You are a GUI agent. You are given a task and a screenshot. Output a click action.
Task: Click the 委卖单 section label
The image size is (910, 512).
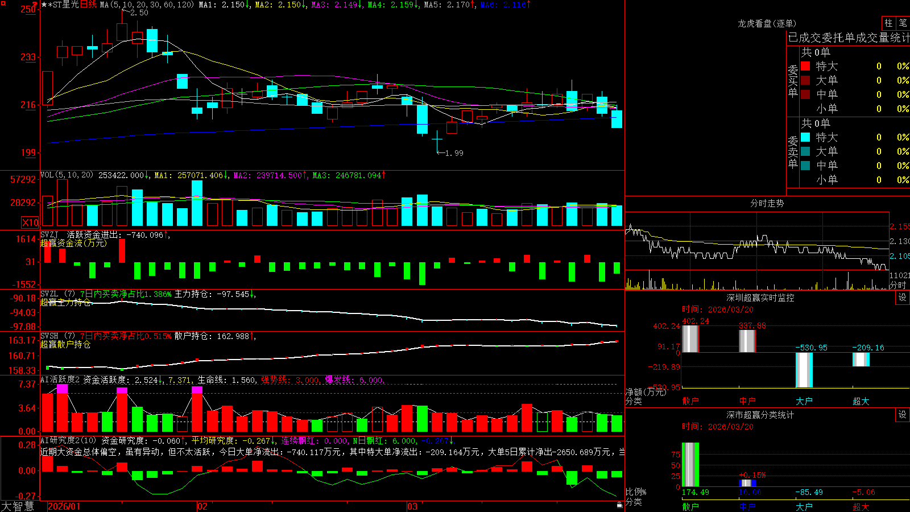point(793,152)
